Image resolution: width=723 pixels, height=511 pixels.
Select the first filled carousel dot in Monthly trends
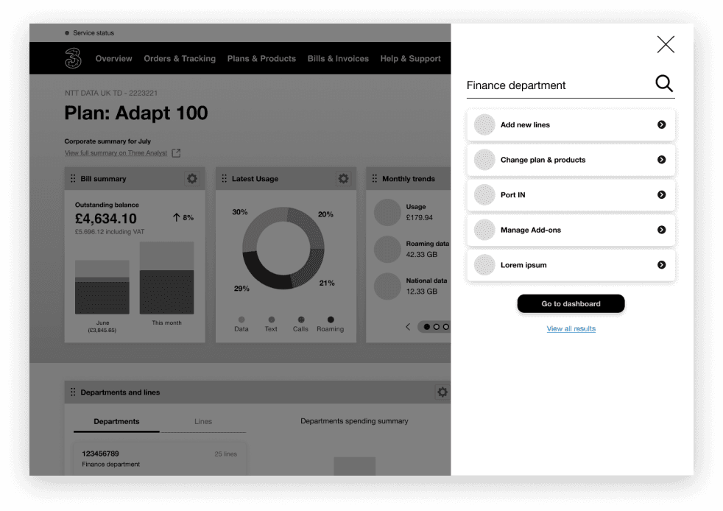click(426, 327)
